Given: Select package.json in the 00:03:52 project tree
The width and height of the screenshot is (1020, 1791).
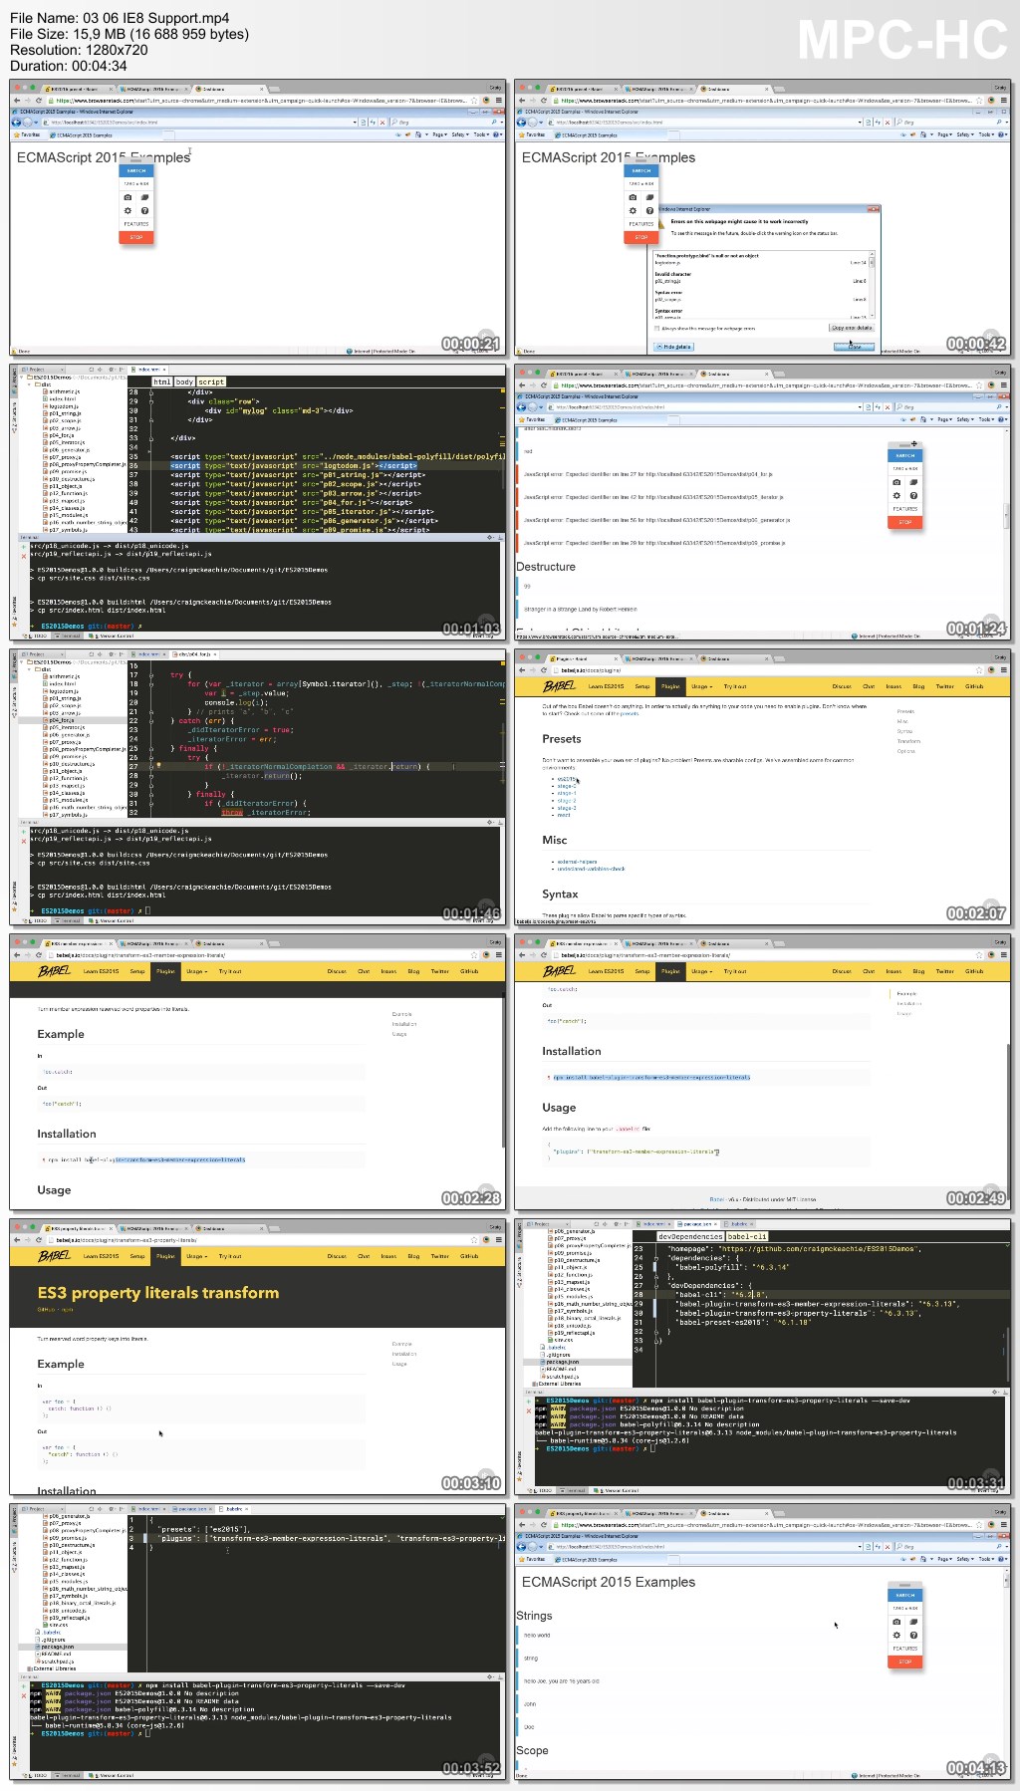Looking at the screenshot, I should [58, 1647].
